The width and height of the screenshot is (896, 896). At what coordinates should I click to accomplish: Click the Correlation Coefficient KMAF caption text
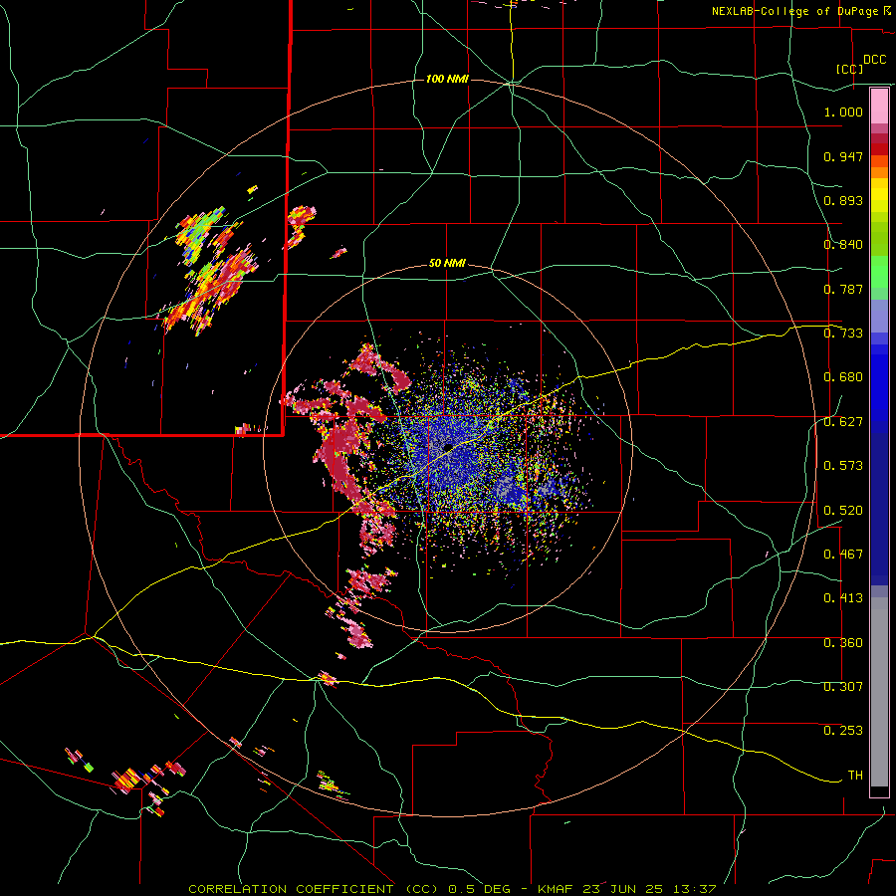[452, 889]
